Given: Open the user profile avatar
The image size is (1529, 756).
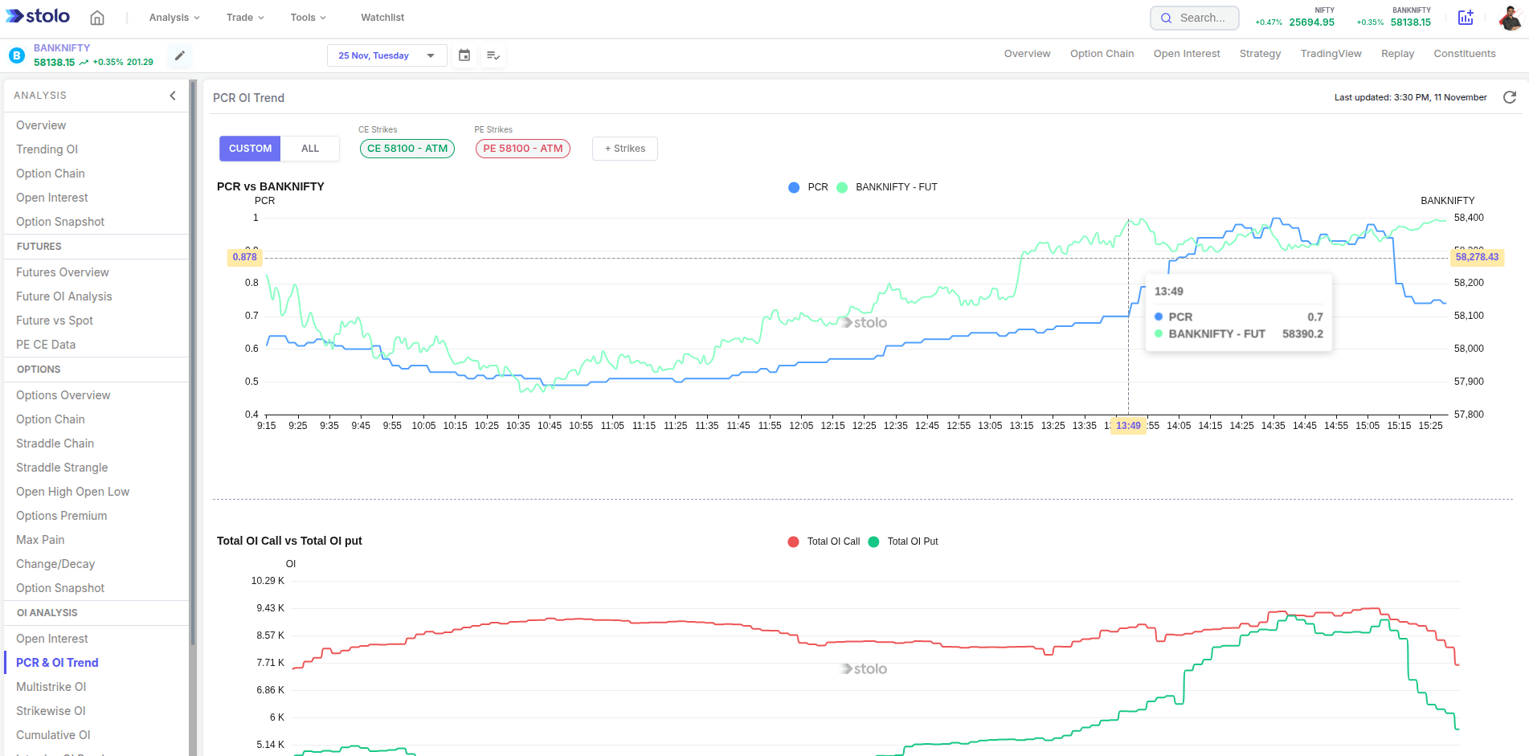Looking at the screenshot, I should click(x=1509, y=18).
